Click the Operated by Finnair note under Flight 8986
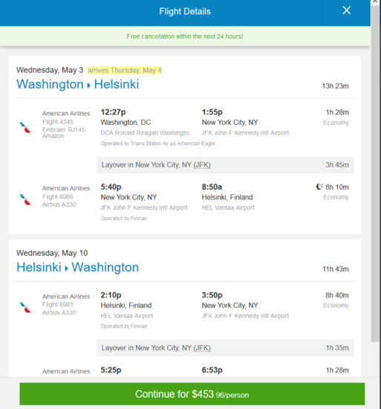The image size is (381, 409). (x=124, y=219)
